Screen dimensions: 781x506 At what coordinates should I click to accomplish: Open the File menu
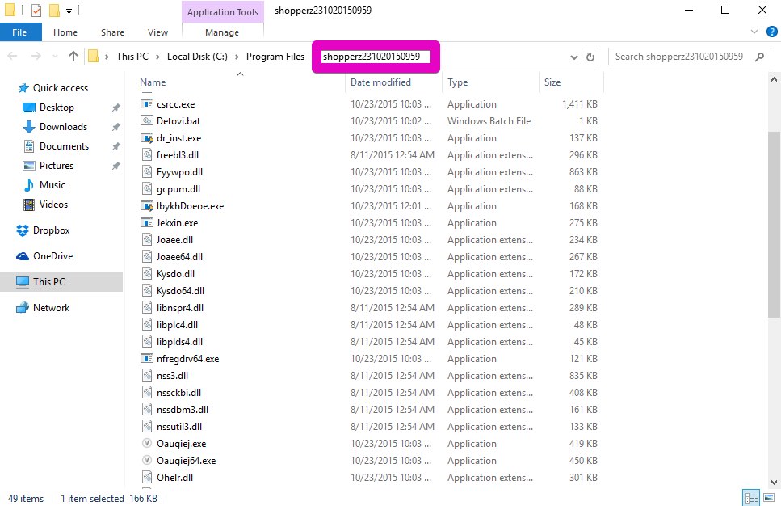point(21,32)
